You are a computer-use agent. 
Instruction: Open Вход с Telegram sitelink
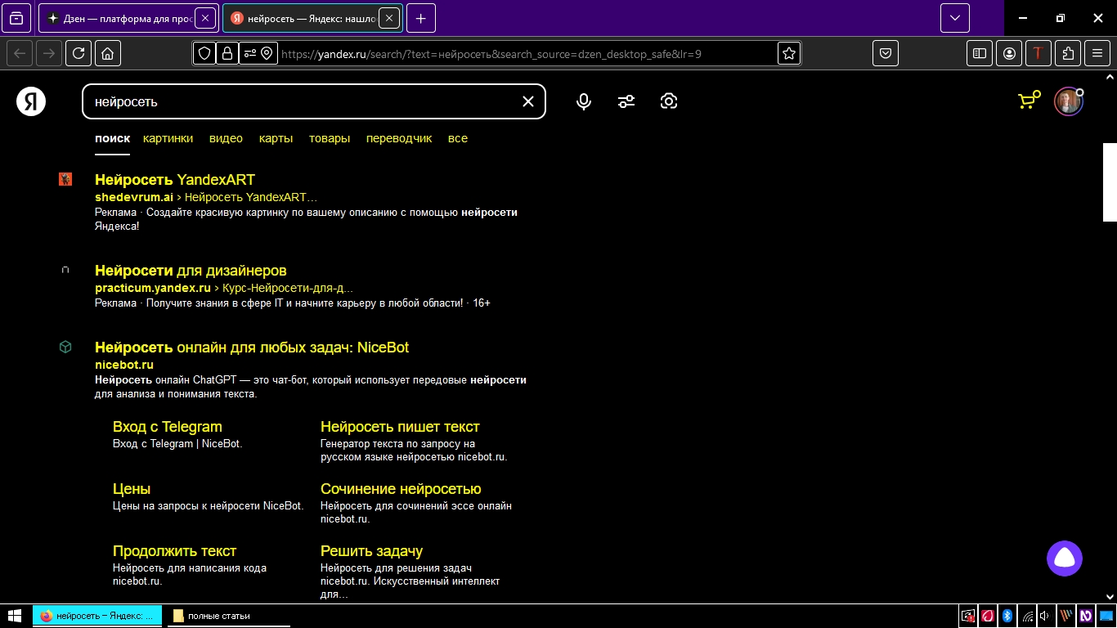[167, 427]
